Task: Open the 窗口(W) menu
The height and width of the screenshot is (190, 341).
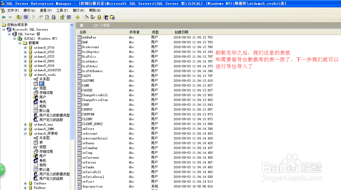Action: point(78,10)
